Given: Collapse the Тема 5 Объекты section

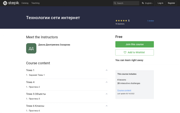Looking at the screenshot, I should click(x=106, y=94).
